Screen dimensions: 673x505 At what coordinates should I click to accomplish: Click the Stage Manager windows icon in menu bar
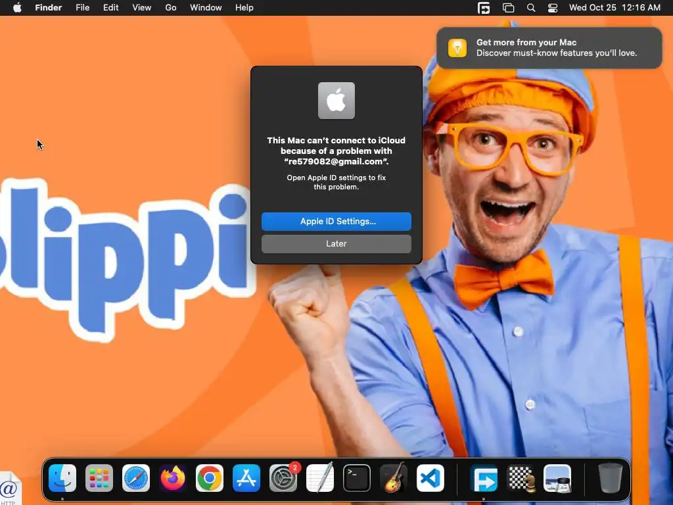508,8
